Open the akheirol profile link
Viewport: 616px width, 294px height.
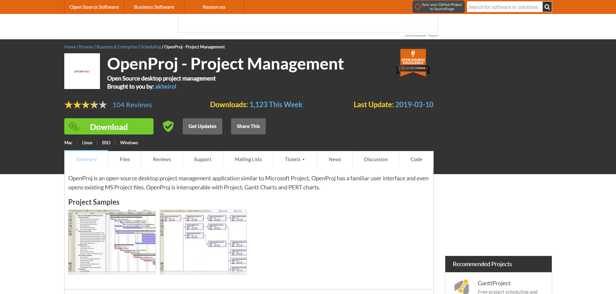(166, 86)
